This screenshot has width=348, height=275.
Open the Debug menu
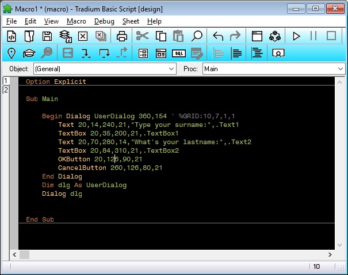[104, 21]
